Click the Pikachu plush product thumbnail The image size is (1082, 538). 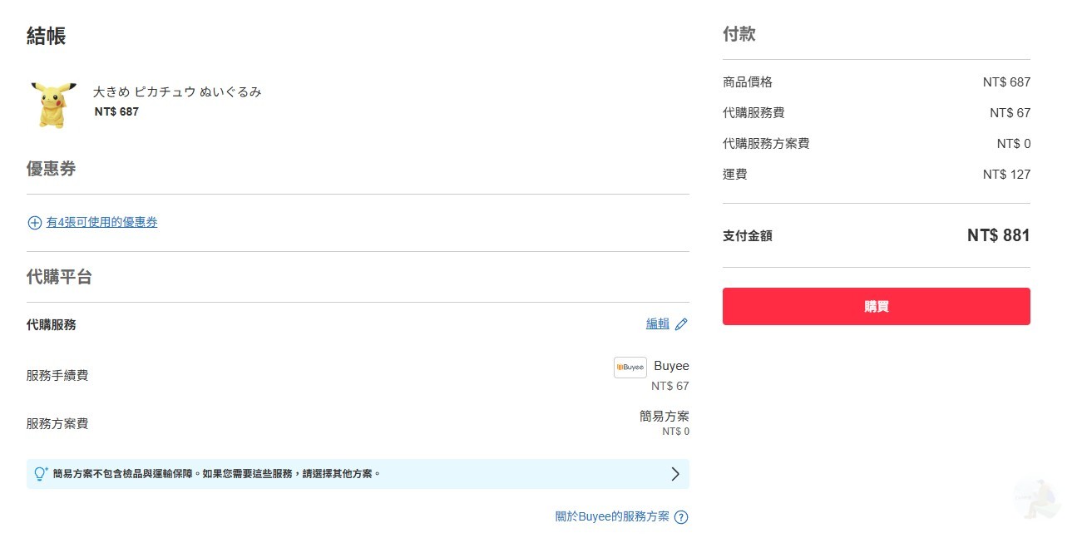(x=54, y=105)
